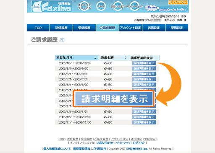Screen dimensions: 215x153
Task: Switch to the アカウント設定 tab
Action: click(131, 28)
